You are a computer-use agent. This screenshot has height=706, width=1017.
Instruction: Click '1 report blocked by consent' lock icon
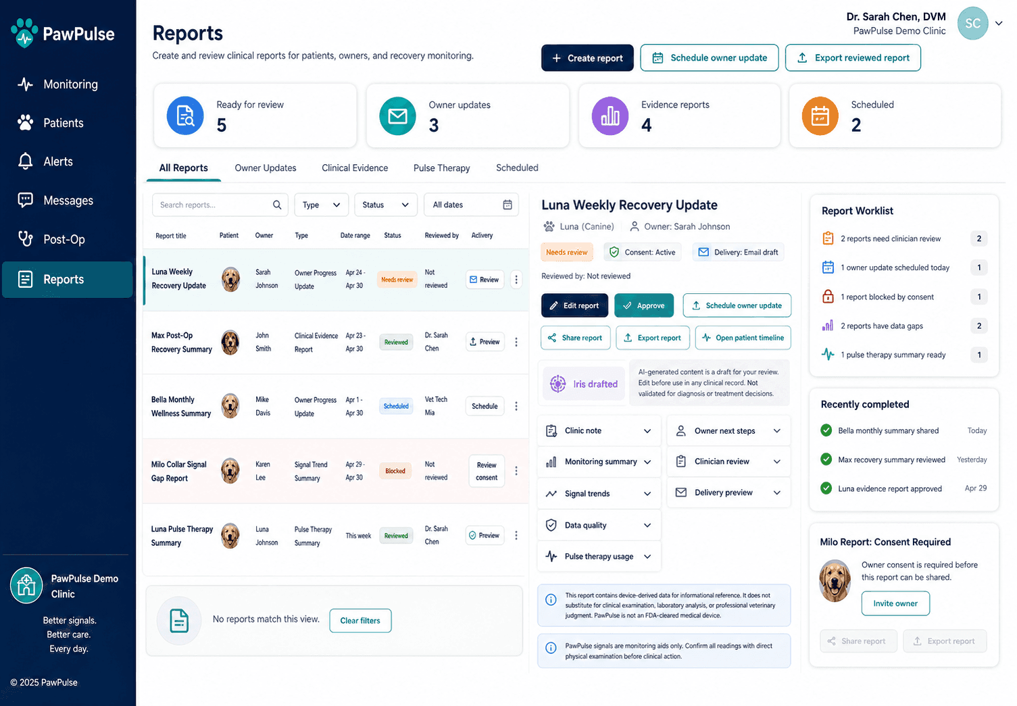(x=828, y=297)
